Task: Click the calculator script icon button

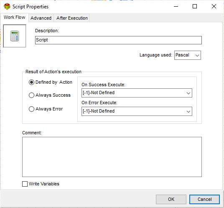Action: tap(15, 36)
